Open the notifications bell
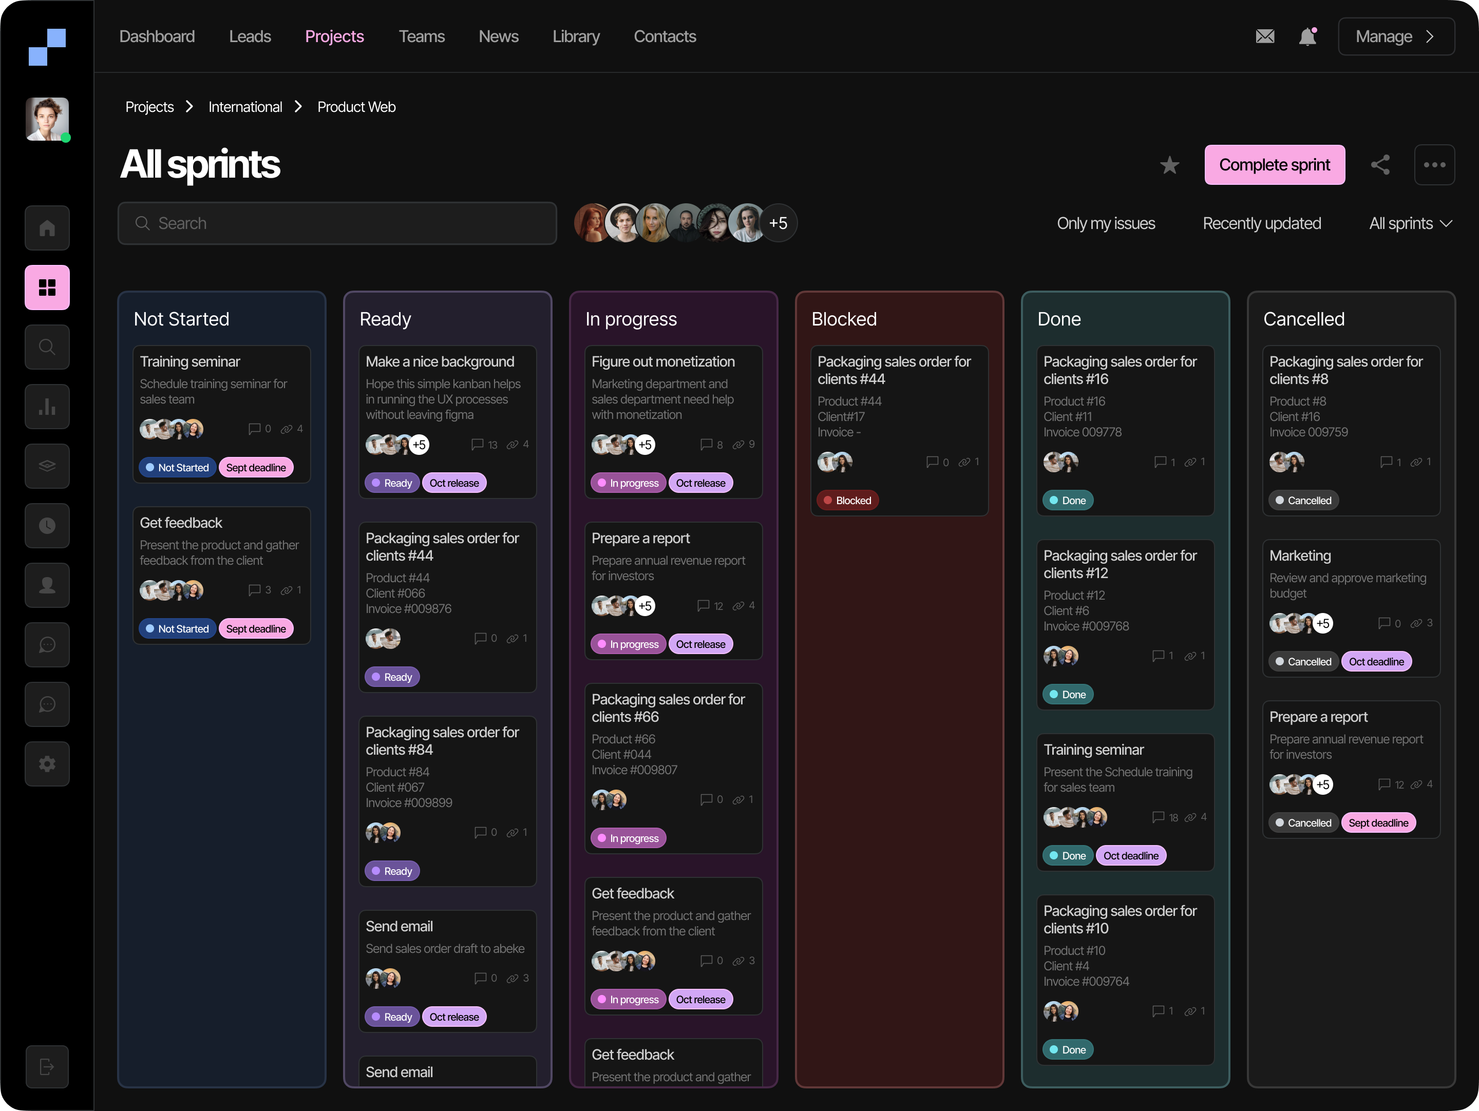Viewport: 1479px width, 1111px height. tap(1307, 36)
